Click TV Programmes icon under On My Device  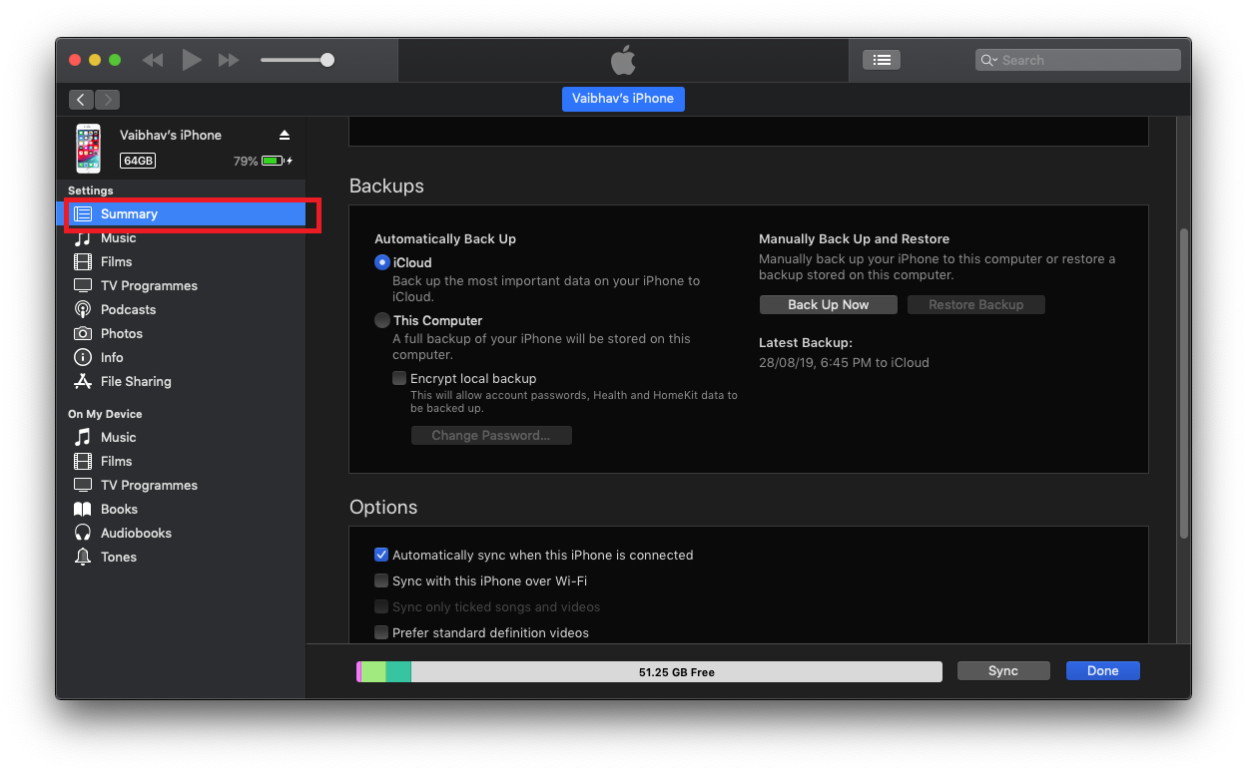click(x=83, y=485)
